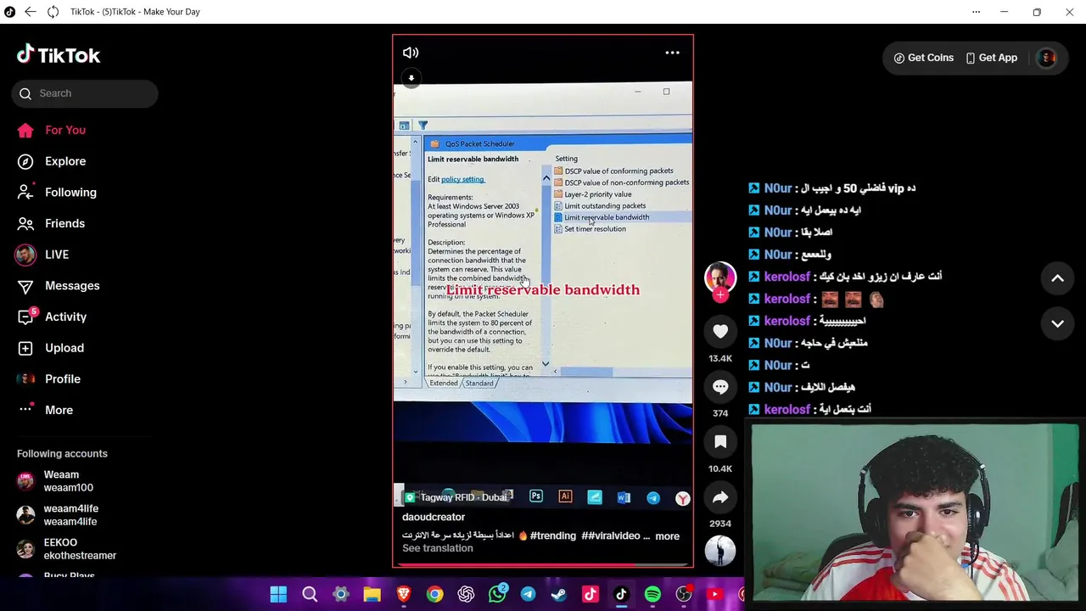The height and width of the screenshot is (611, 1086).
Task: Open the creator's avatar beside the video
Action: pos(720,277)
